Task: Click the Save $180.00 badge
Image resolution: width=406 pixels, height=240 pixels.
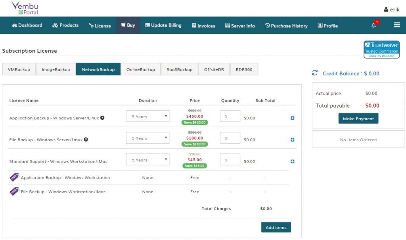Action: pos(195,144)
